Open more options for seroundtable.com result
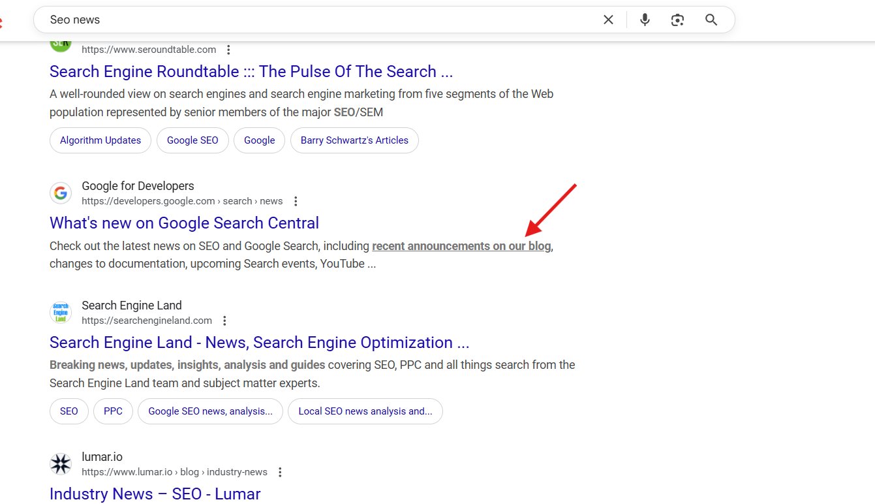This screenshot has height=504, width=875. point(228,50)
